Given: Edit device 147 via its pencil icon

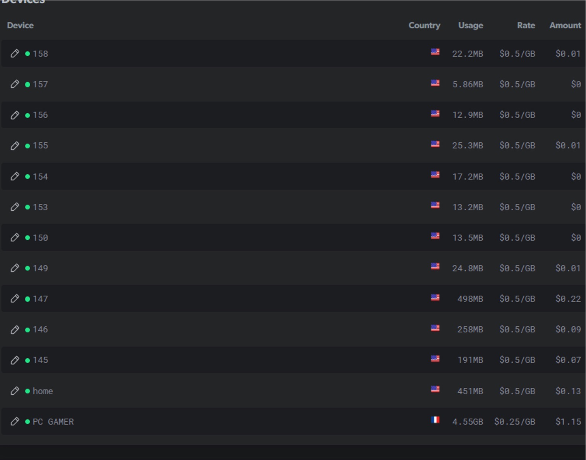Looking at the screenshot, I should [x=15, y=298].
